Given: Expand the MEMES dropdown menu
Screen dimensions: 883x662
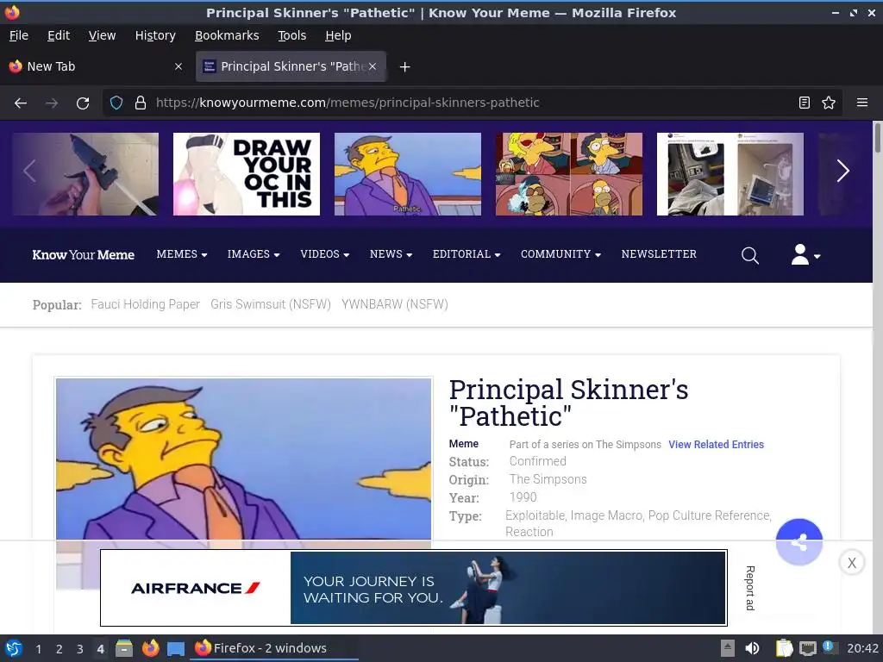Looking at the screenshot, I should [x=182, y=254].
